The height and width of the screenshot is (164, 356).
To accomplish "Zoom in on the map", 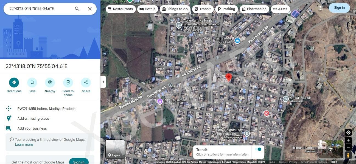I will click(348, 140).
